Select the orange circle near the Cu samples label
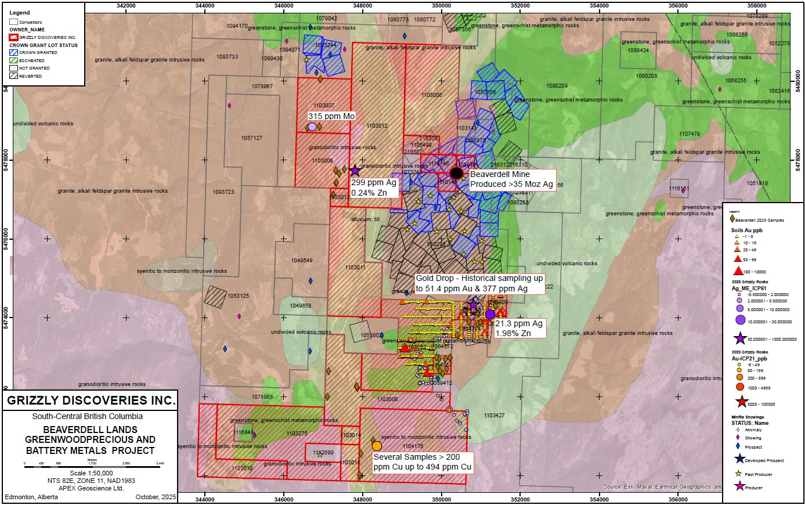Screen dimensions: 805x505 (x=377, y=446)
